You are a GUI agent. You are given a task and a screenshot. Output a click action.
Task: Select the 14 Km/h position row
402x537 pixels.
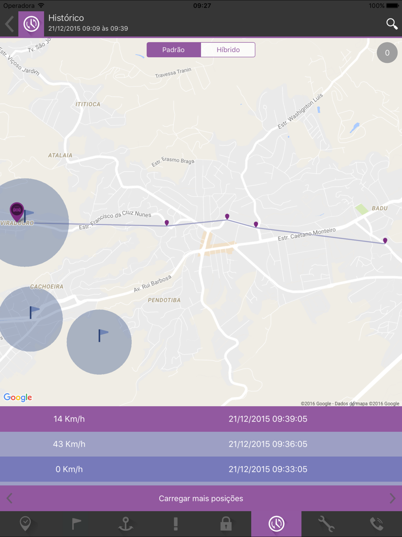point(201,419)
